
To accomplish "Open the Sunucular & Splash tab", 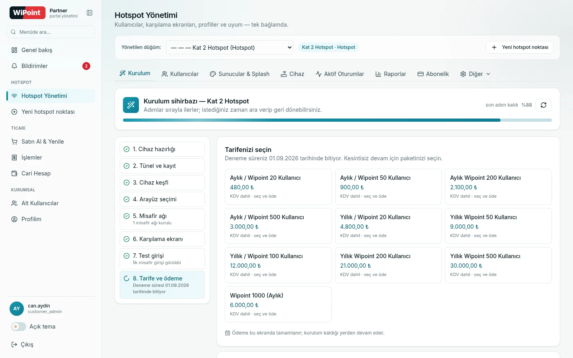I will pos(240,74).
